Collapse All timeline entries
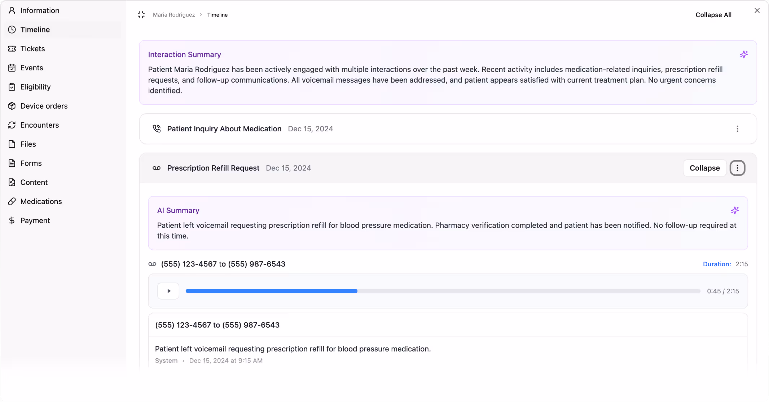769x402 pixels. tap(713, 15)
